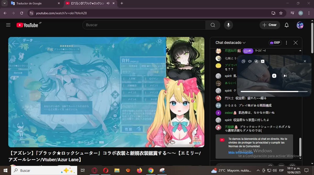Mute the YouTube tab via speaker icon
Screen dimensions: 314x175
pos(108,3)
